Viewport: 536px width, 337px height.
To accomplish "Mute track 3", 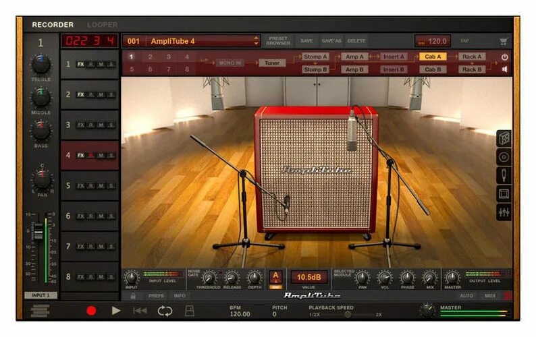I will 101,125.
